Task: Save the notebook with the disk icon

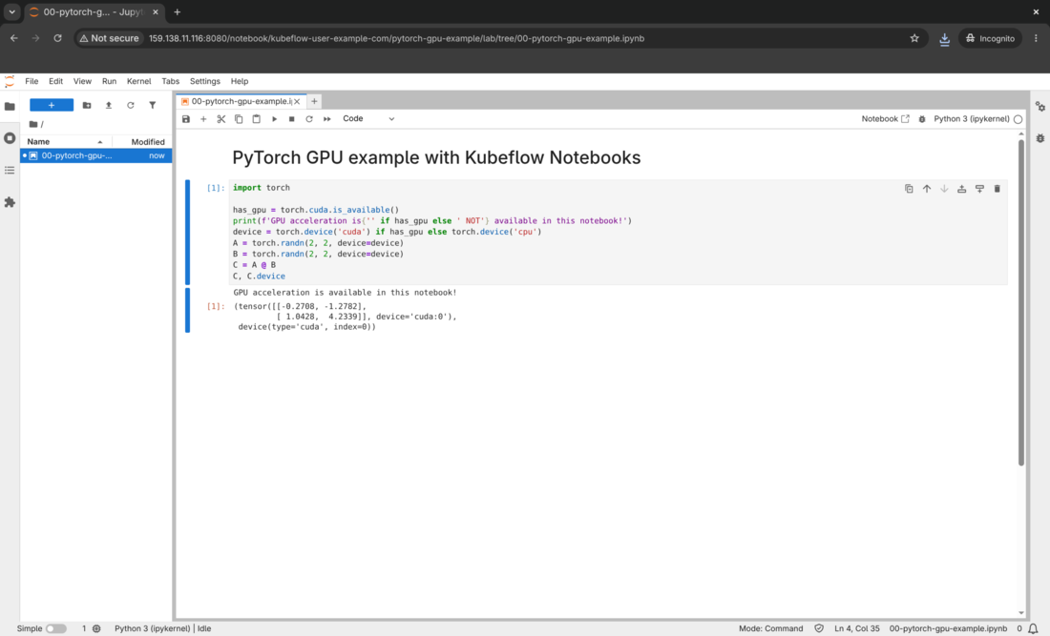Action: (x=186, y=119)
